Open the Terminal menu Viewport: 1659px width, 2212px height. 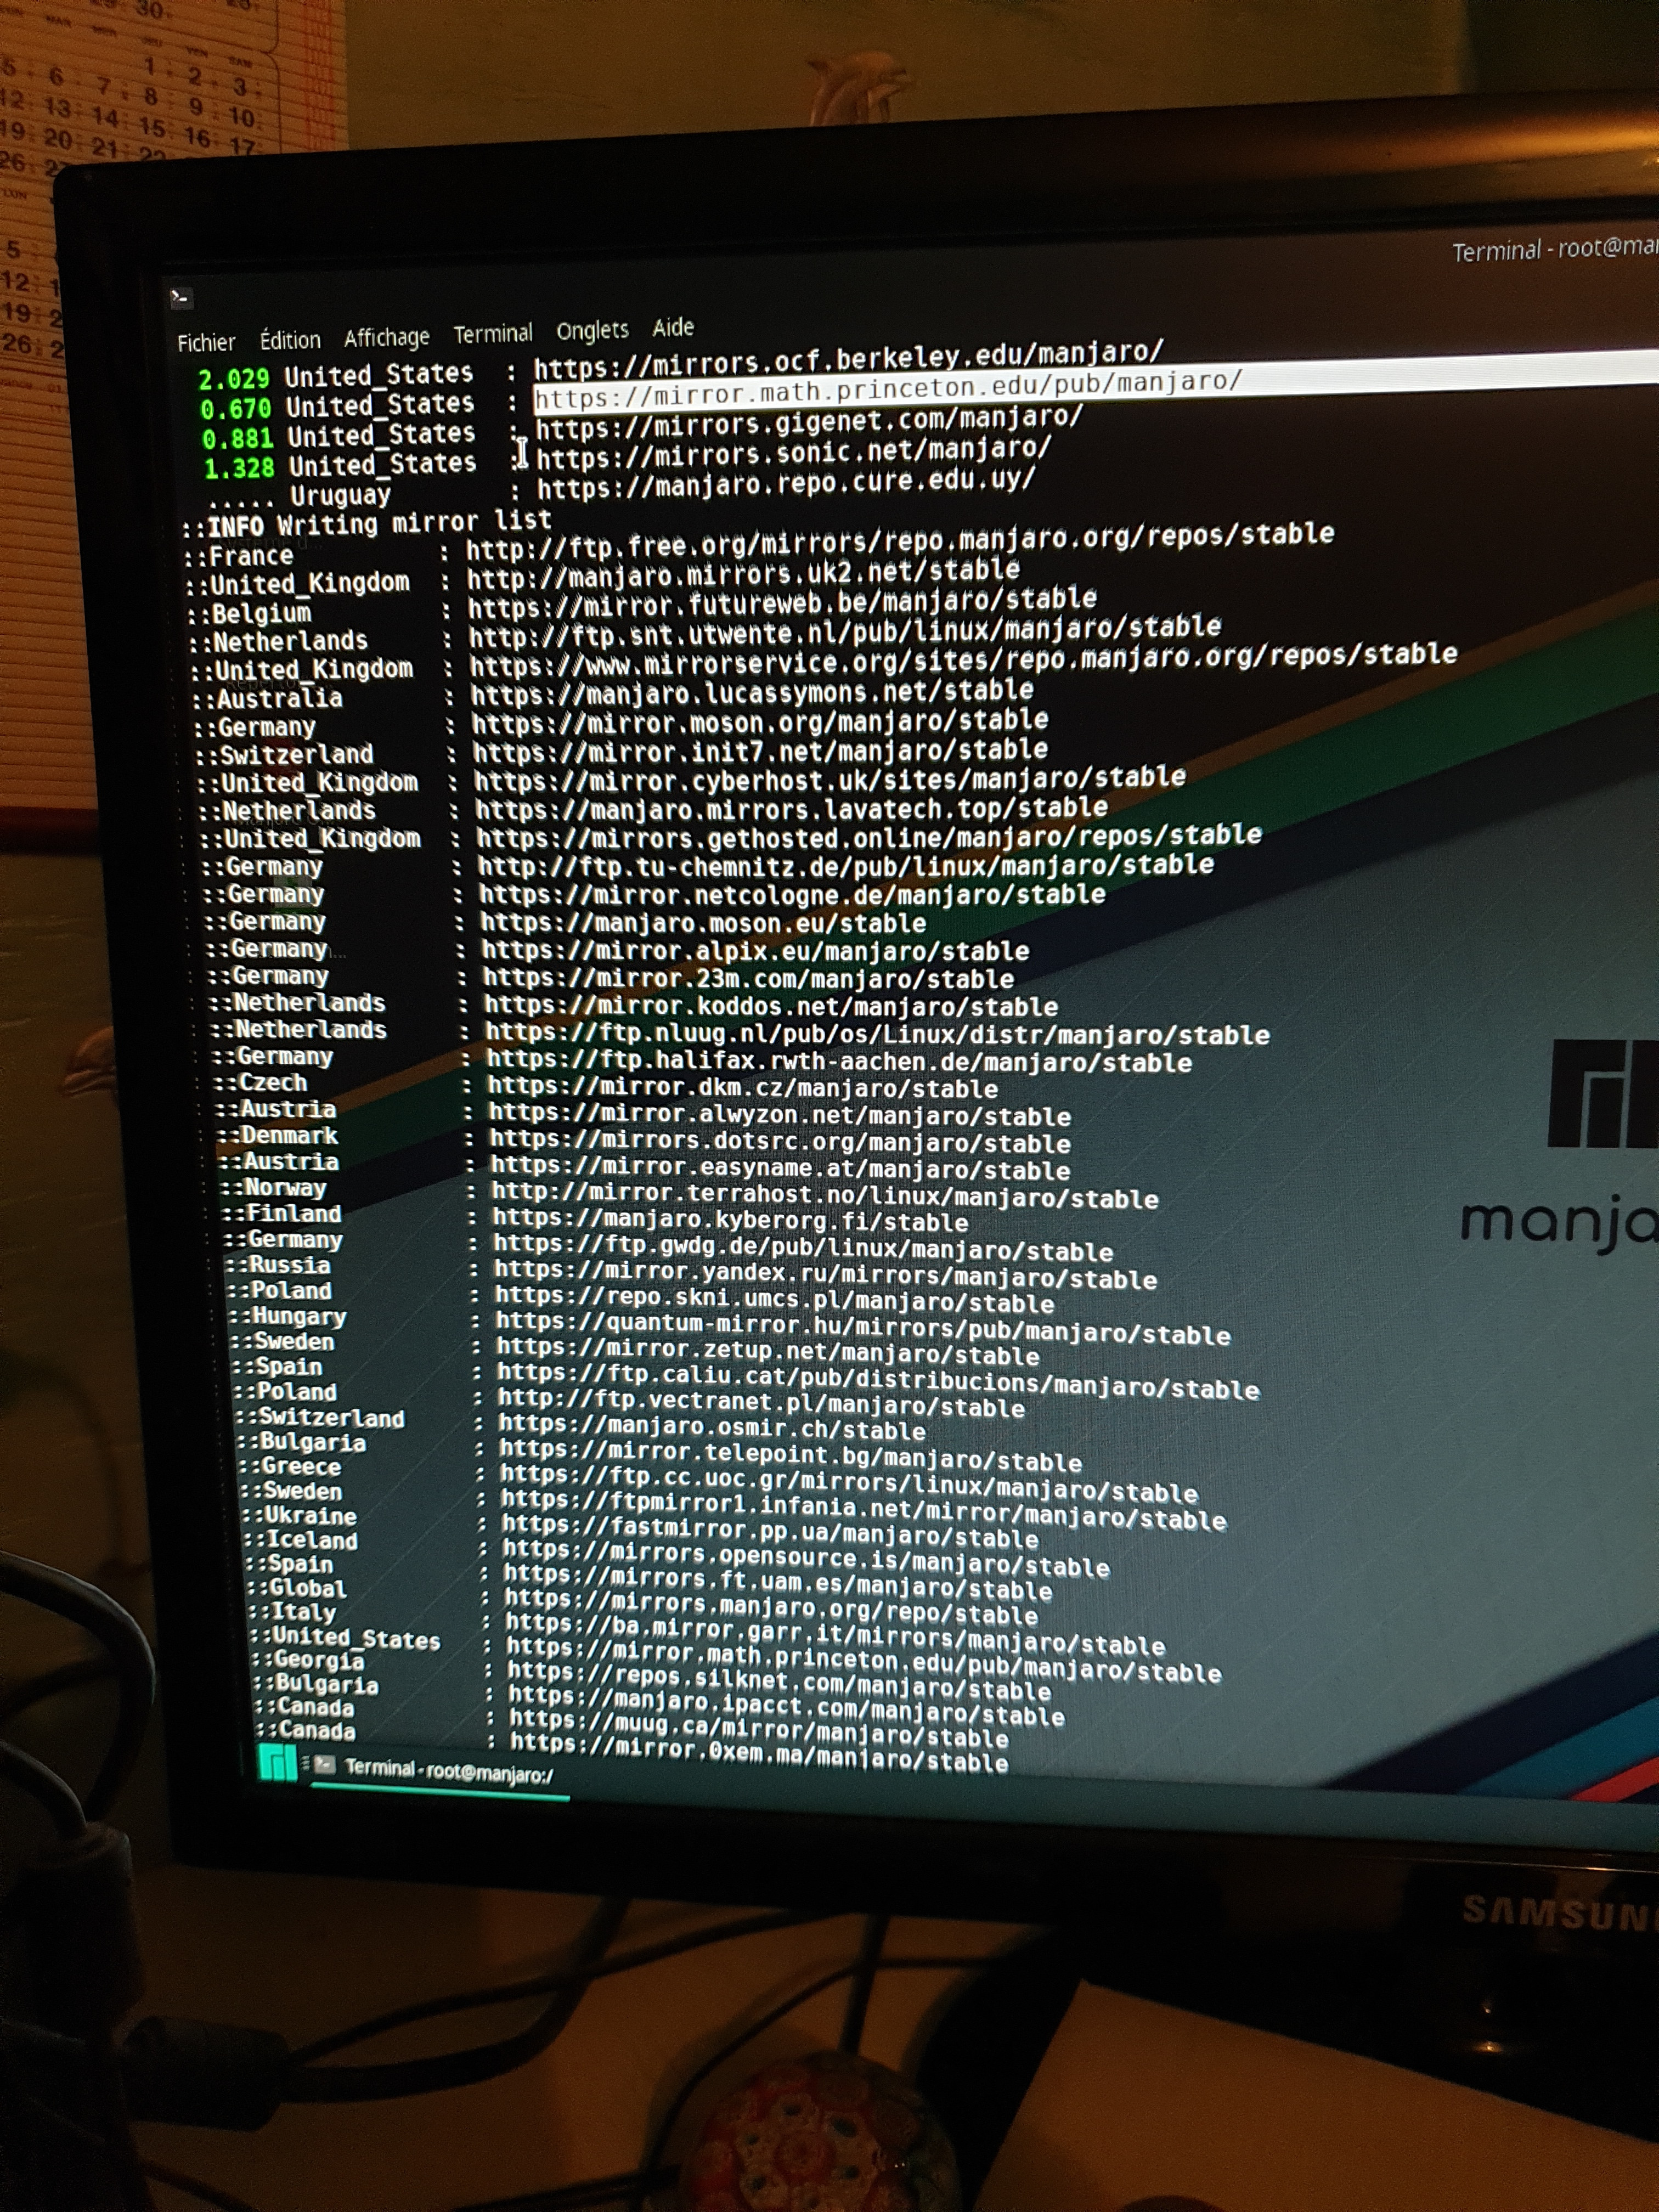[492, 333]
